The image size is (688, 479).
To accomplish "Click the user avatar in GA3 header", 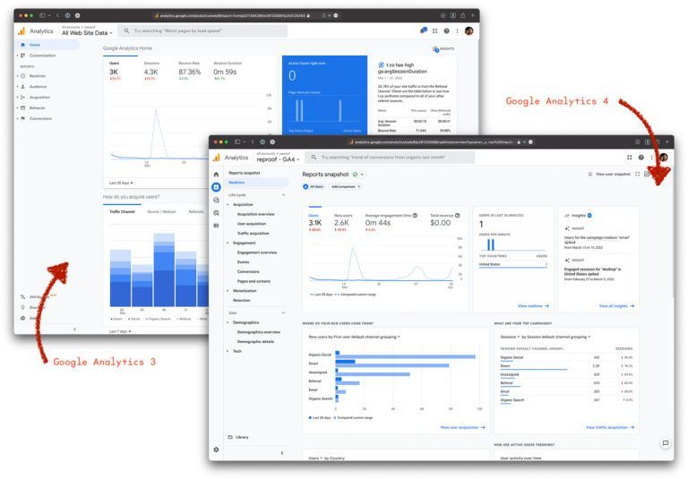I will [x=469, y=30].
